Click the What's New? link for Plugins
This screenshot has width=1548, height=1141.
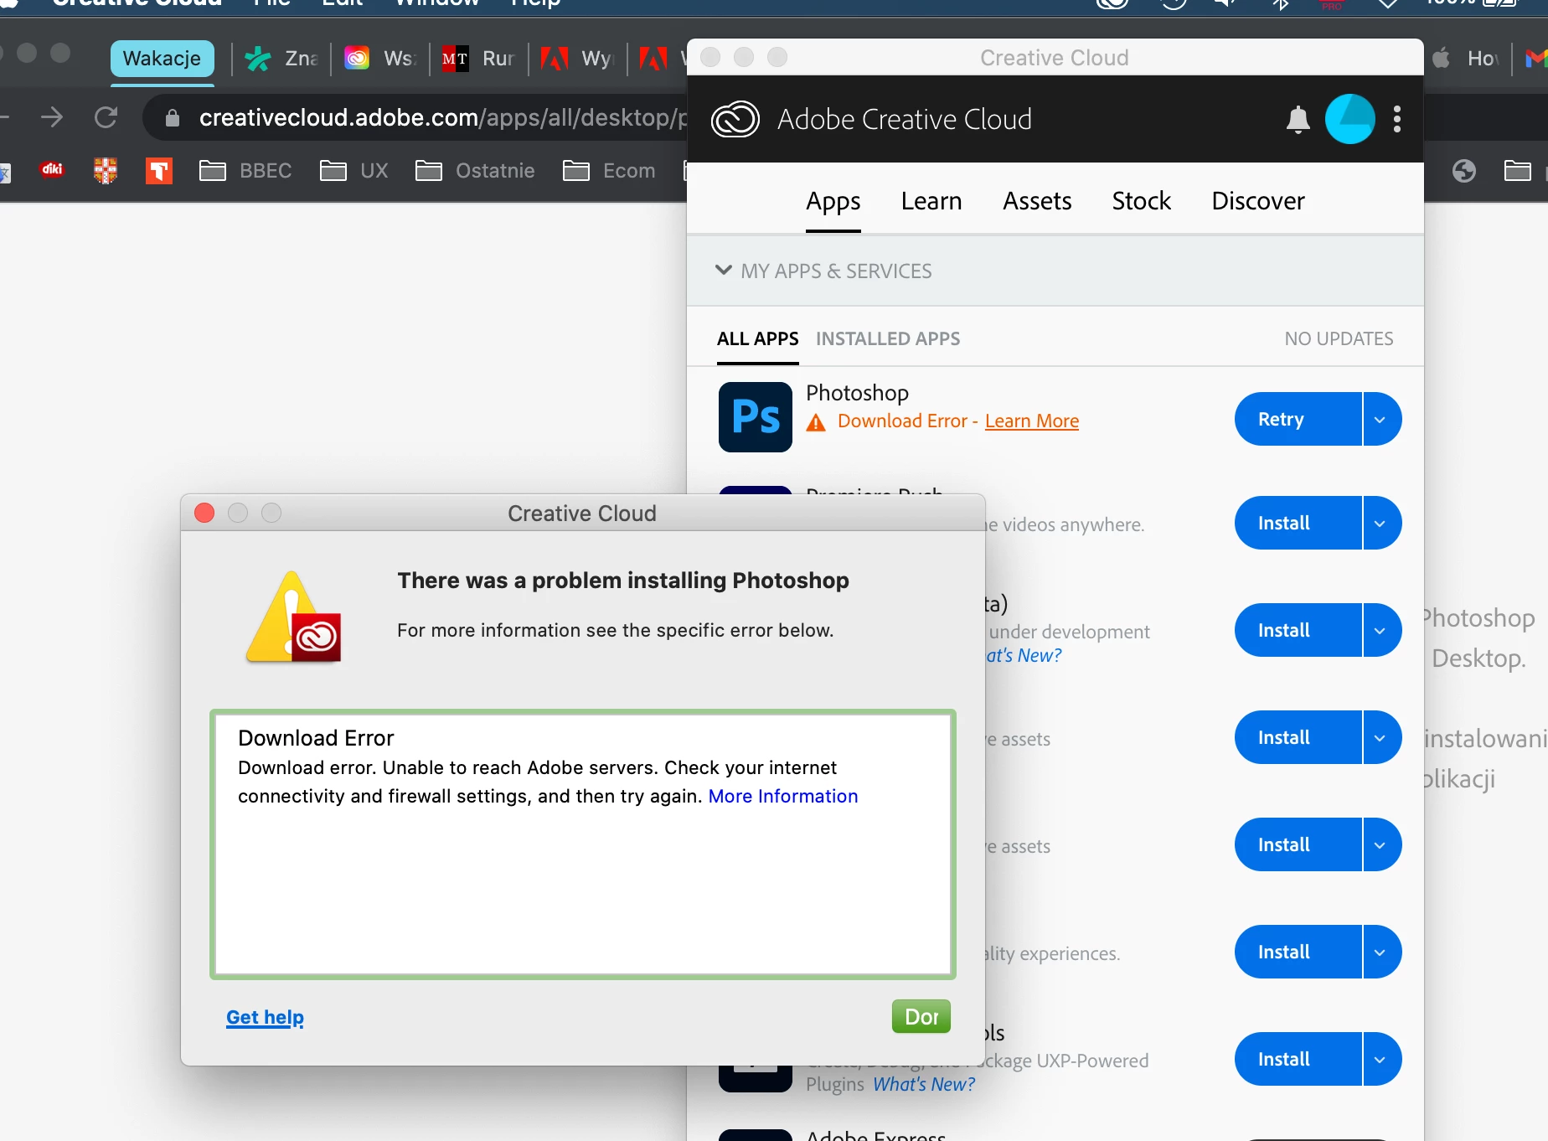[x=924, y=1084]
